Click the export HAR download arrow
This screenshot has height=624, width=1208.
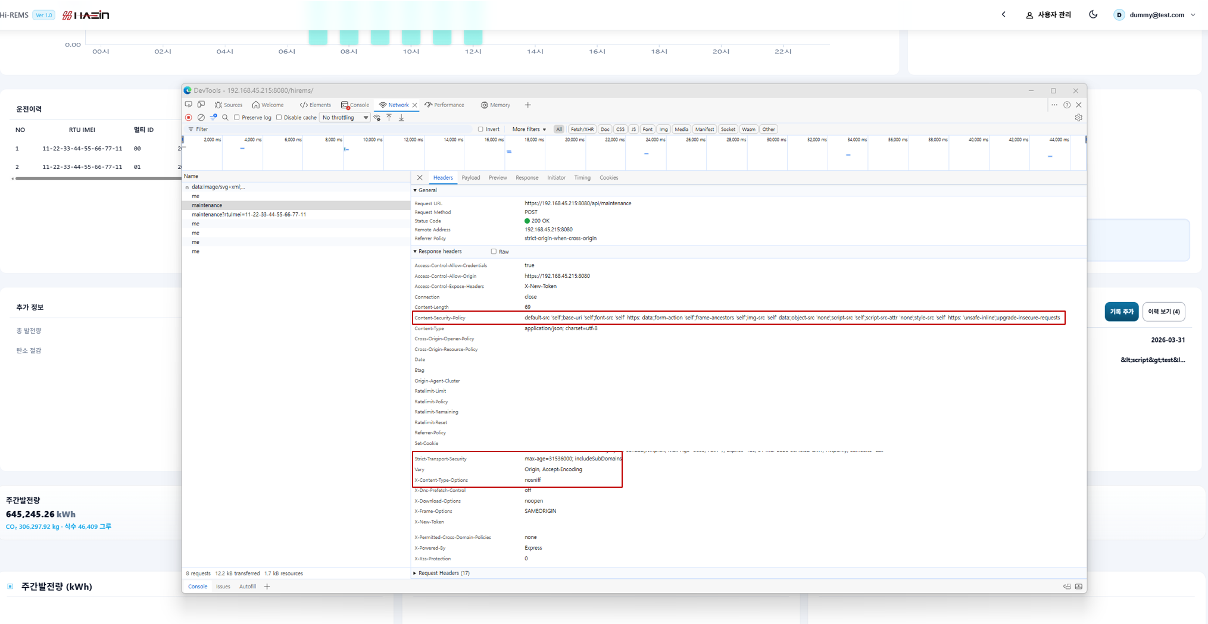(402, 118)
